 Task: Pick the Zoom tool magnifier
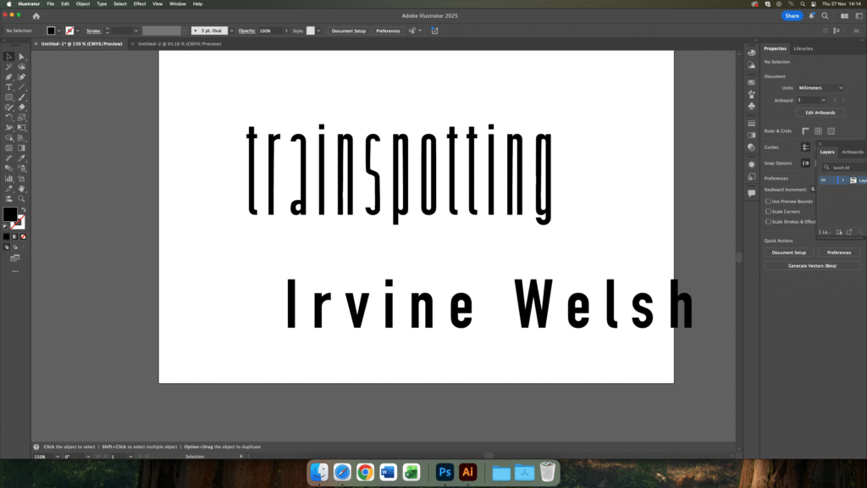[x=22, y=199]
